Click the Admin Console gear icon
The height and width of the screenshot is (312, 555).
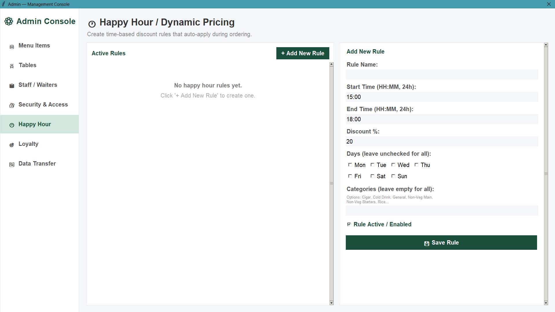coord(9,21)
